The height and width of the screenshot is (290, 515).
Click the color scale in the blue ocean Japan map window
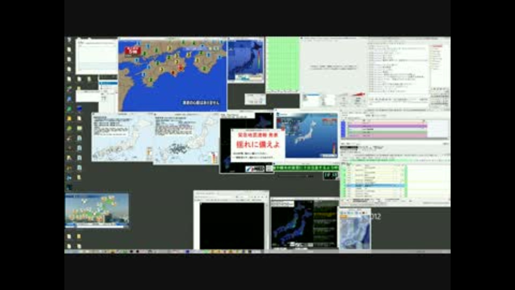(x=334, y=148)
